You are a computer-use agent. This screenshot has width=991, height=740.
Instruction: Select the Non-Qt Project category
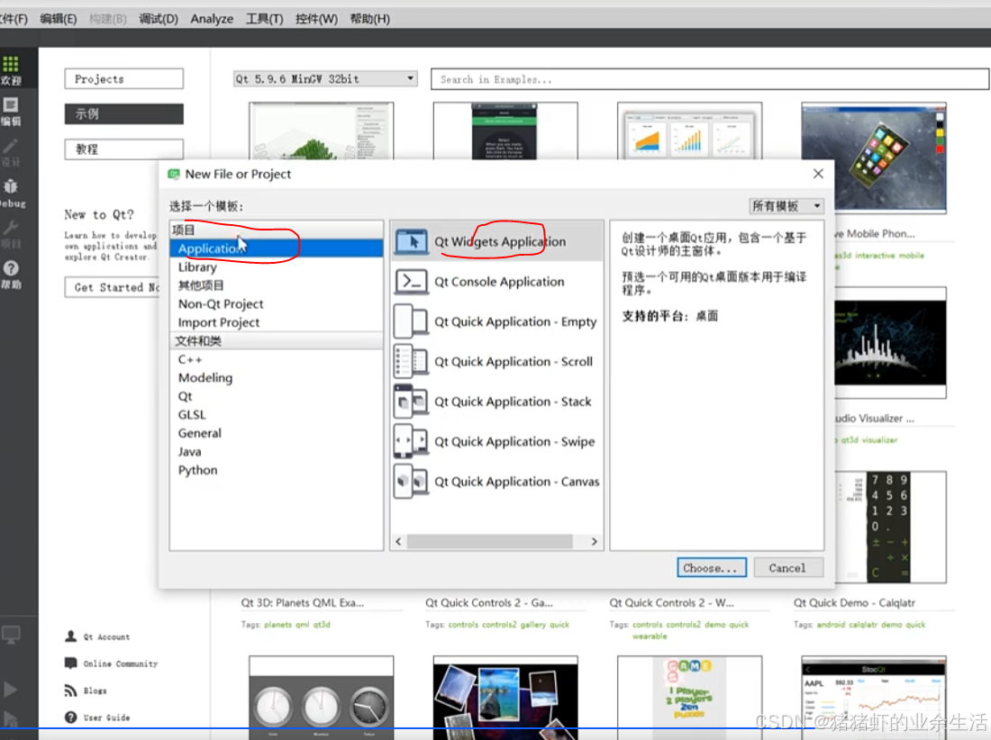pyautogui.click(x=277, y=303)
